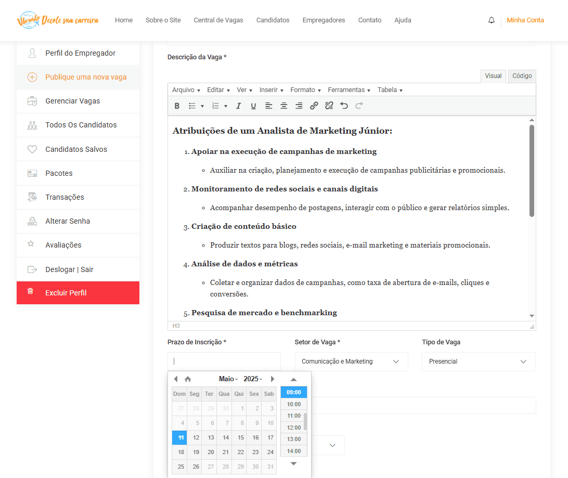Click down arrow below the time list
The height and width of the screenshot is (478, 568).
click(x=294, y=463)
